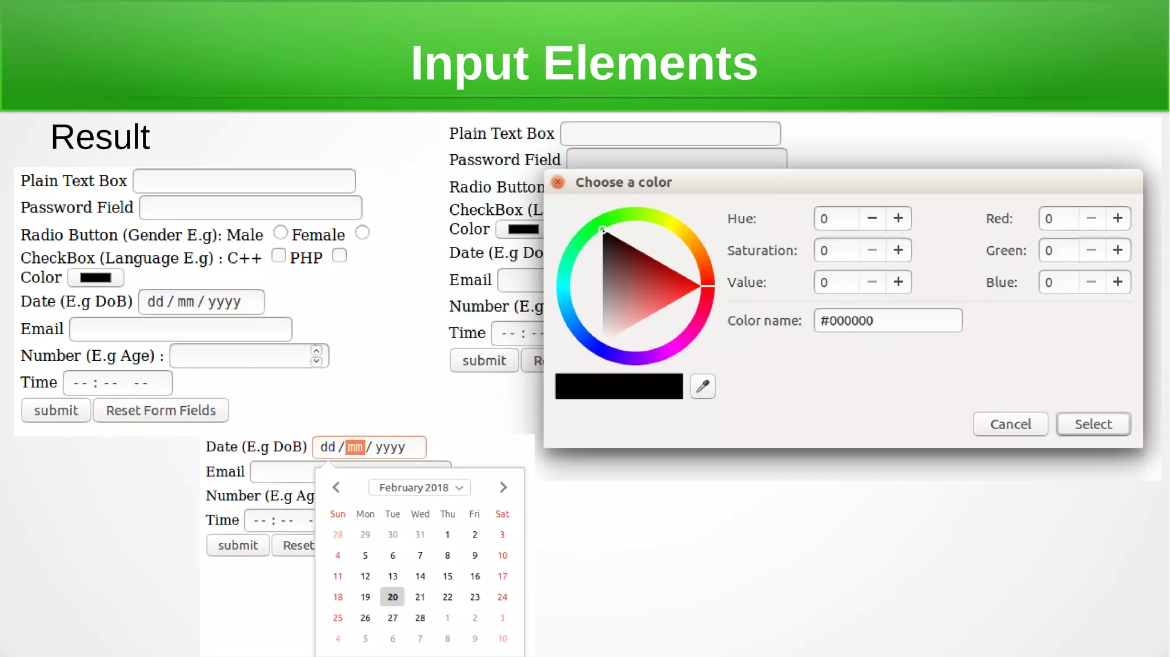Click the Age number spinner up arrow

(x=316, y=350)
